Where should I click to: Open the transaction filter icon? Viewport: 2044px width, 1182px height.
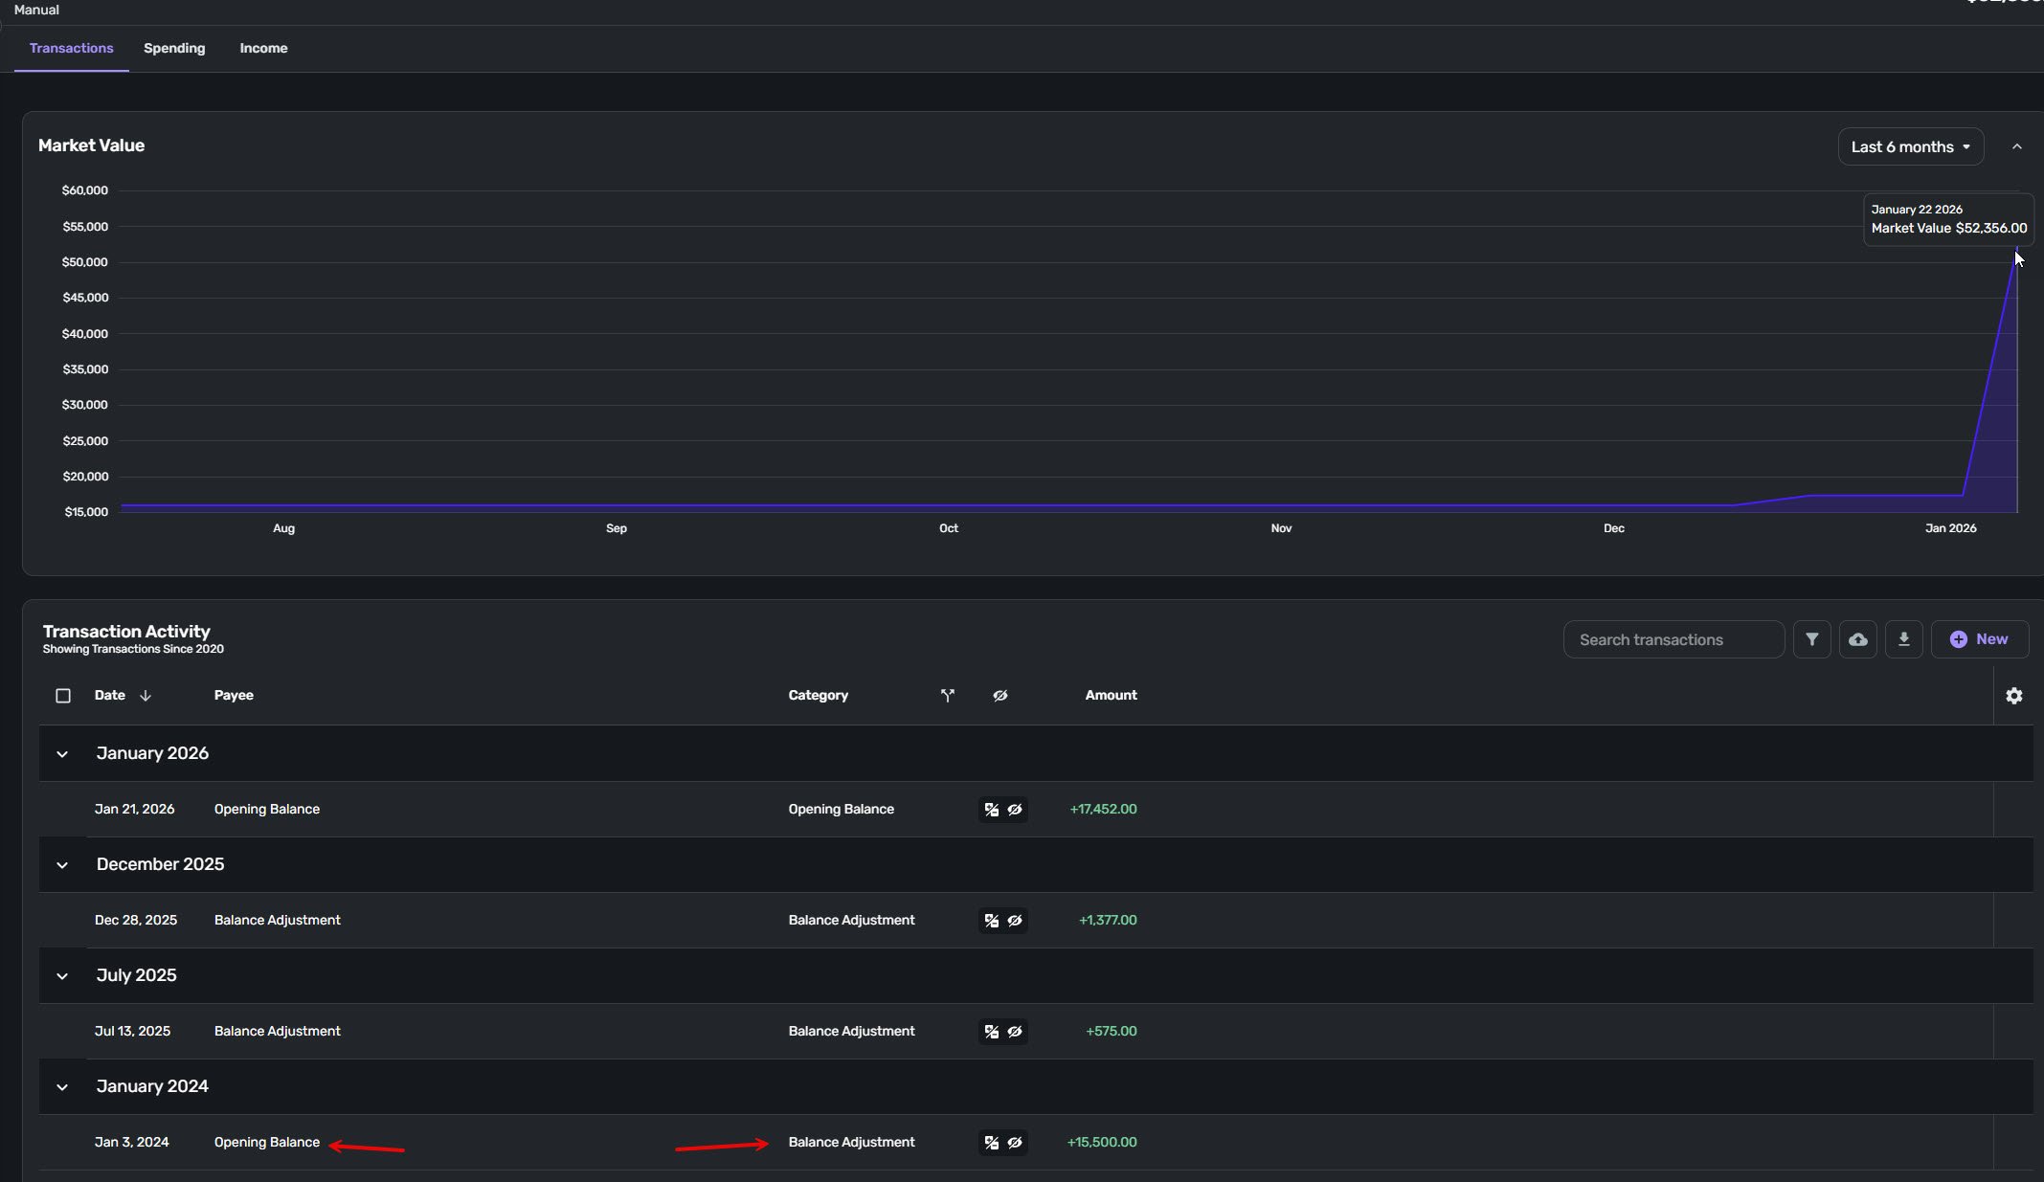pyautogui.click(x=1811, y=639)
